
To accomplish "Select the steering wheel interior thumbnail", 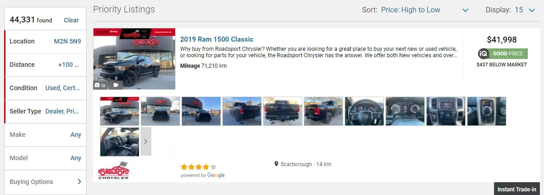I will tap(364, 111).
